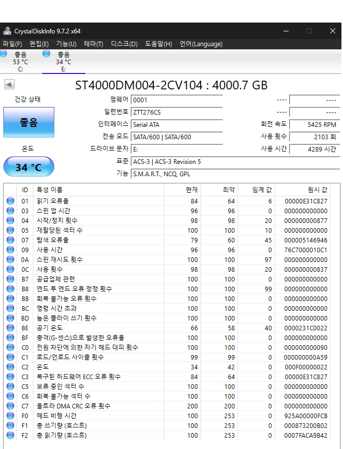The image size is (343, 449).
Task: Click the 펌웨어 field showing 0001
Action: click(176, 100)
